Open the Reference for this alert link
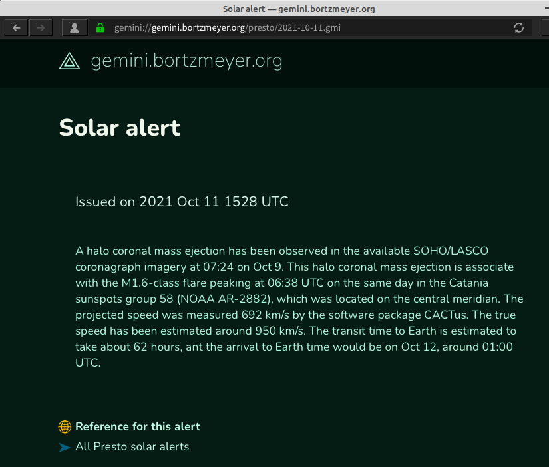 click(x=138, y=426)
